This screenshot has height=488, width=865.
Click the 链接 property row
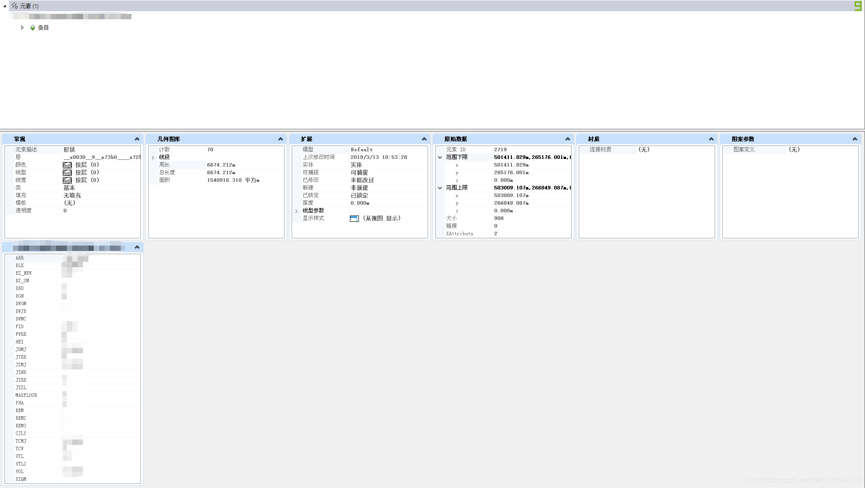click(x=504, y=226)
